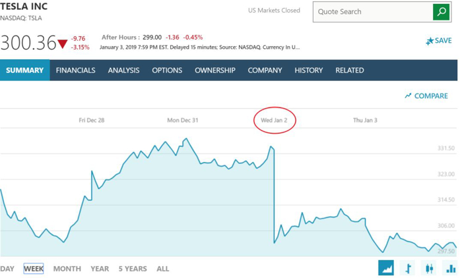Open the OPTIONS tab
The height and width of the screenshot is (278, 462).
point(167,70)
